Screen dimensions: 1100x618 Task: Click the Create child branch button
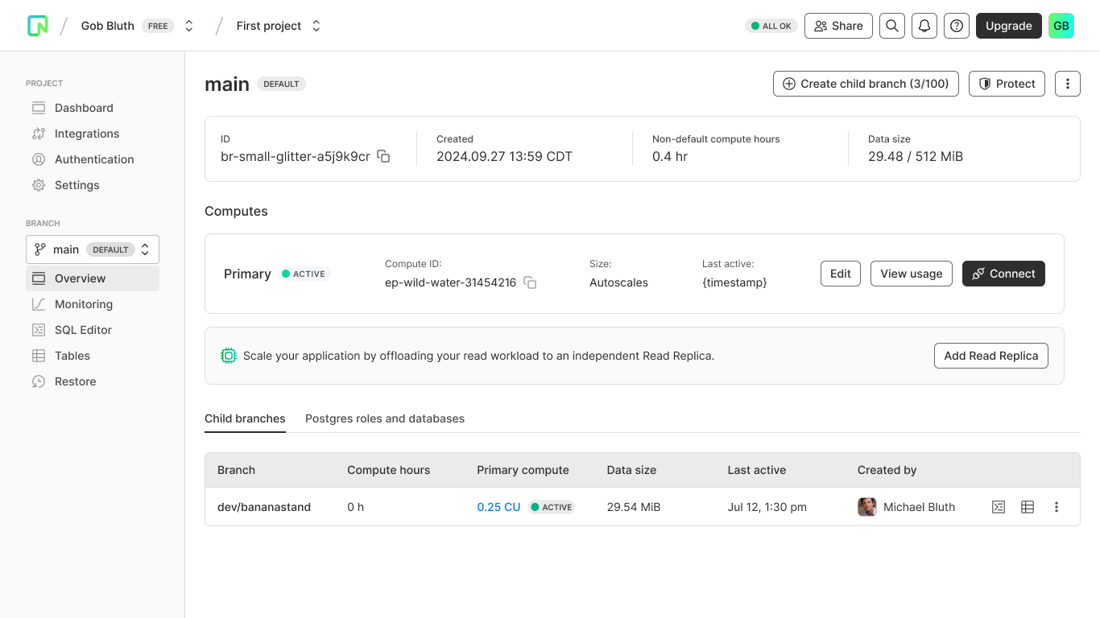tap(866, 84)
